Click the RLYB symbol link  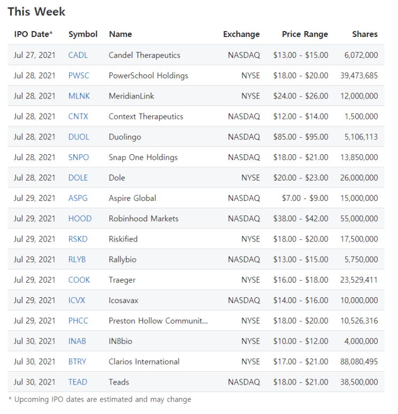77,260
